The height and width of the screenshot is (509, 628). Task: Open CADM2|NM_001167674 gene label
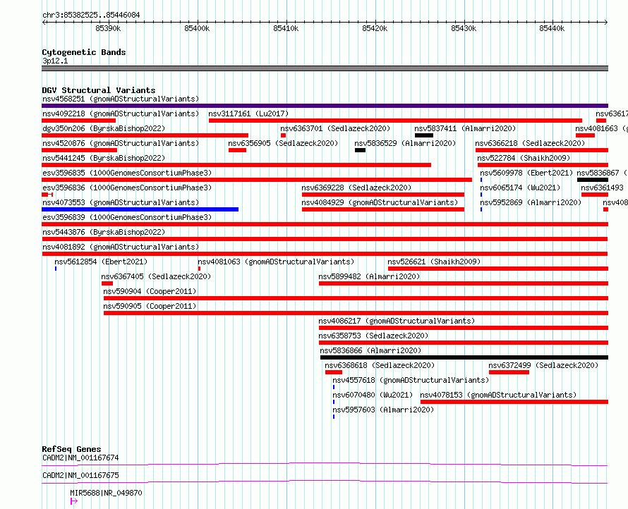(80, 458)
